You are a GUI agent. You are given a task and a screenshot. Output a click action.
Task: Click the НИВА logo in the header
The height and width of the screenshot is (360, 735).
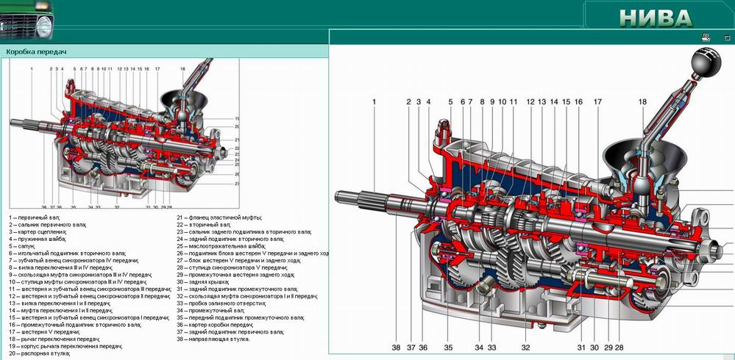tap(656, 18)
